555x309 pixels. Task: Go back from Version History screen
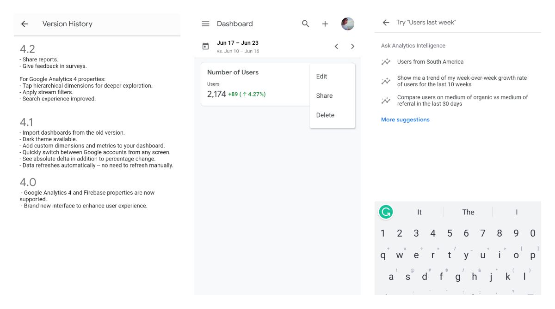tap(25, 24)
